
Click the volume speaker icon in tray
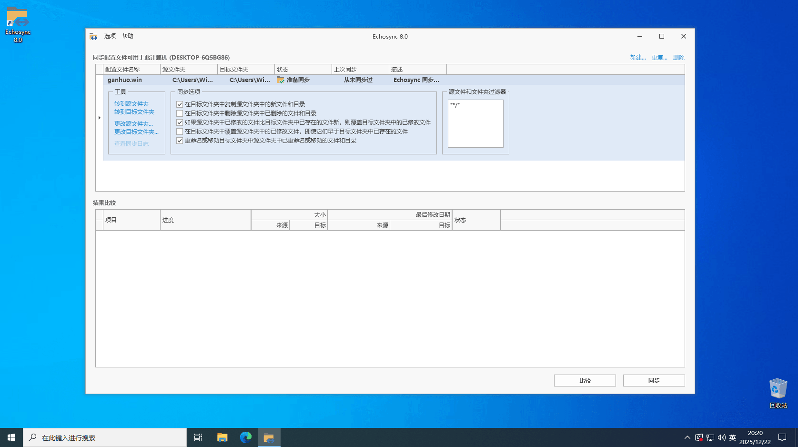click(x=721, y=437)
